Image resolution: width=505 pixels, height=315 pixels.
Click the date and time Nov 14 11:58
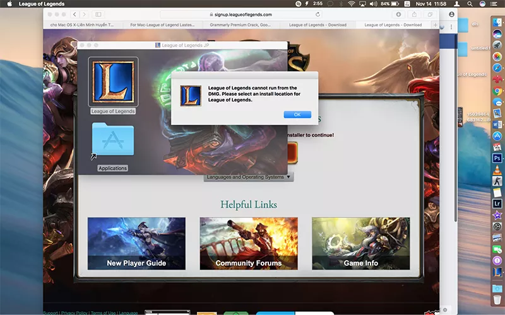coord(431,4)
